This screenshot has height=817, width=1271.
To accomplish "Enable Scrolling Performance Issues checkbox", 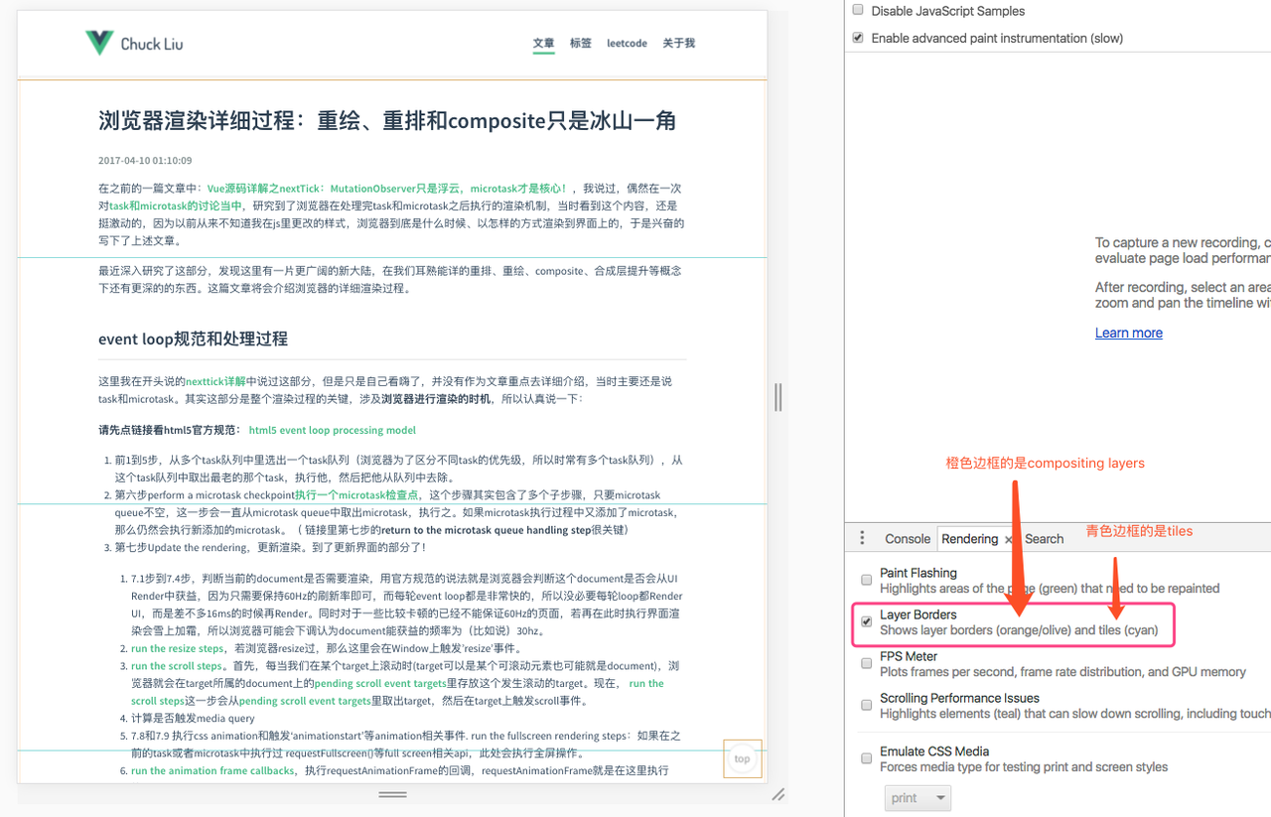I will [x=867, y=705].
